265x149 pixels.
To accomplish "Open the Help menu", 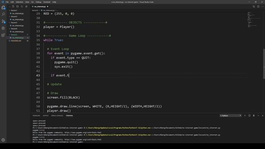I will [54, 2].
